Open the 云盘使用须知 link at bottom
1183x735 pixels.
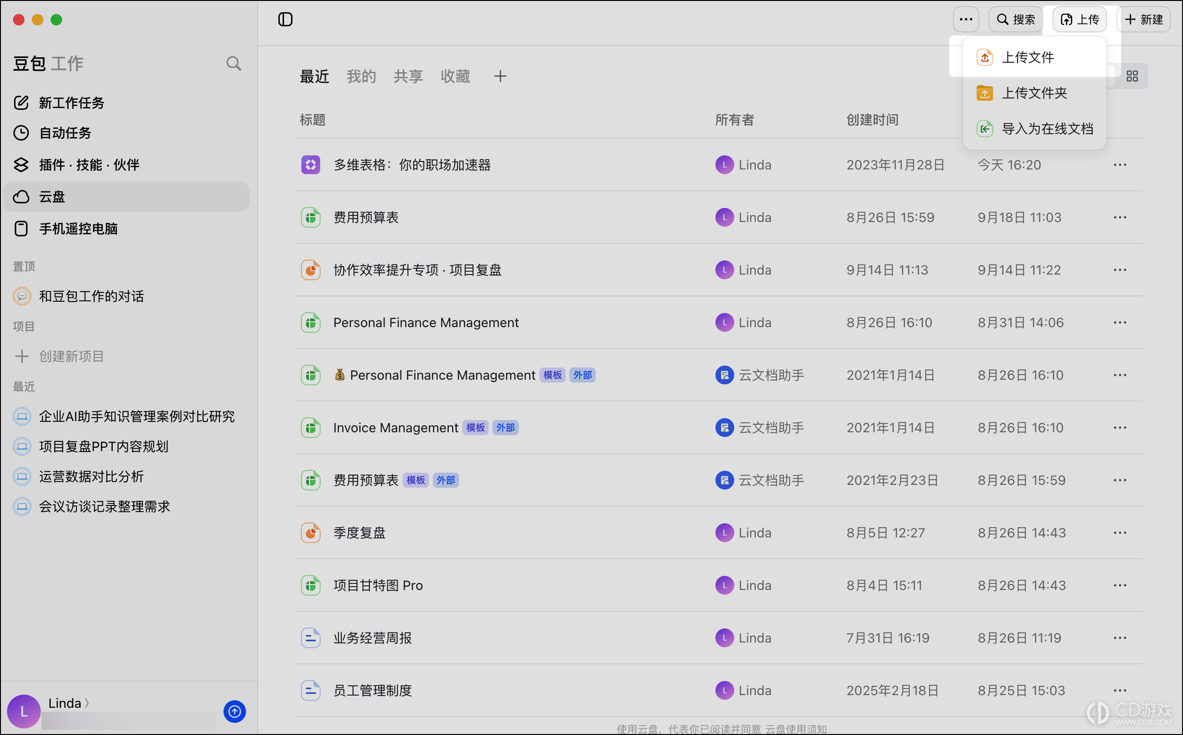click(796, 729)
